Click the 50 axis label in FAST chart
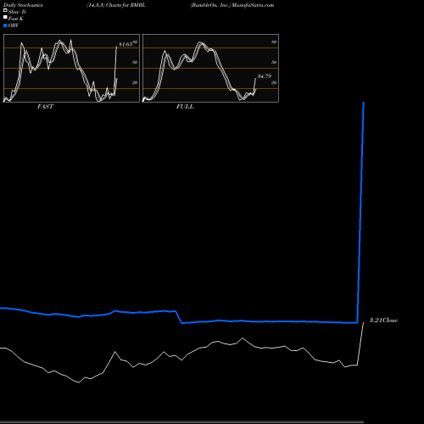Viewport: 424px width, 424px height. point(135,62)
